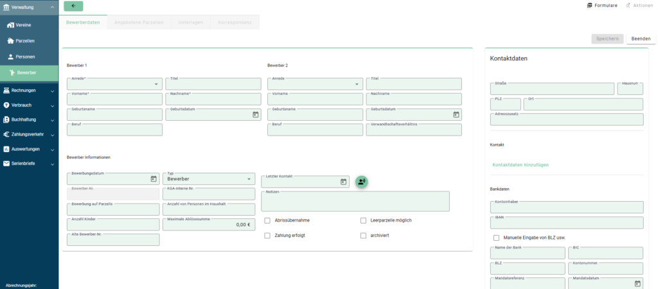Open the Letzter Kontakt calendar picker
Screen dimensions: 658x289
pyautogui.click(x=343, y=182)
